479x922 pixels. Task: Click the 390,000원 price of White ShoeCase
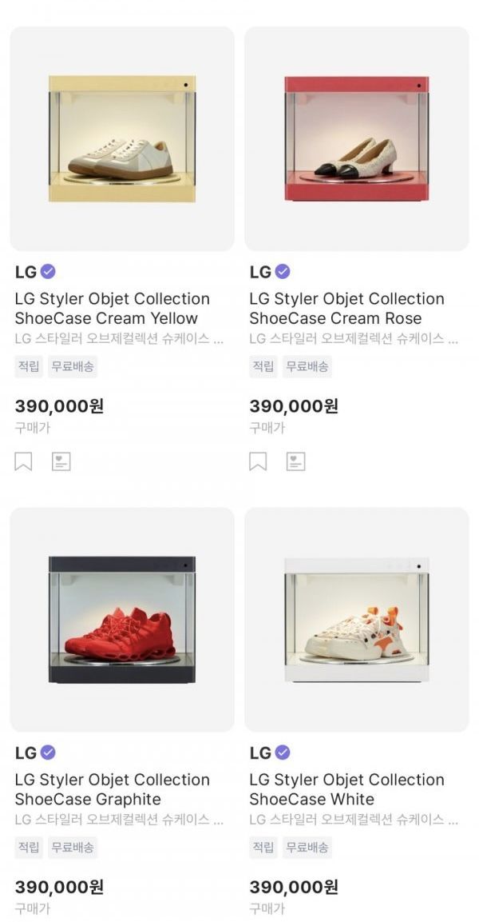294,887
